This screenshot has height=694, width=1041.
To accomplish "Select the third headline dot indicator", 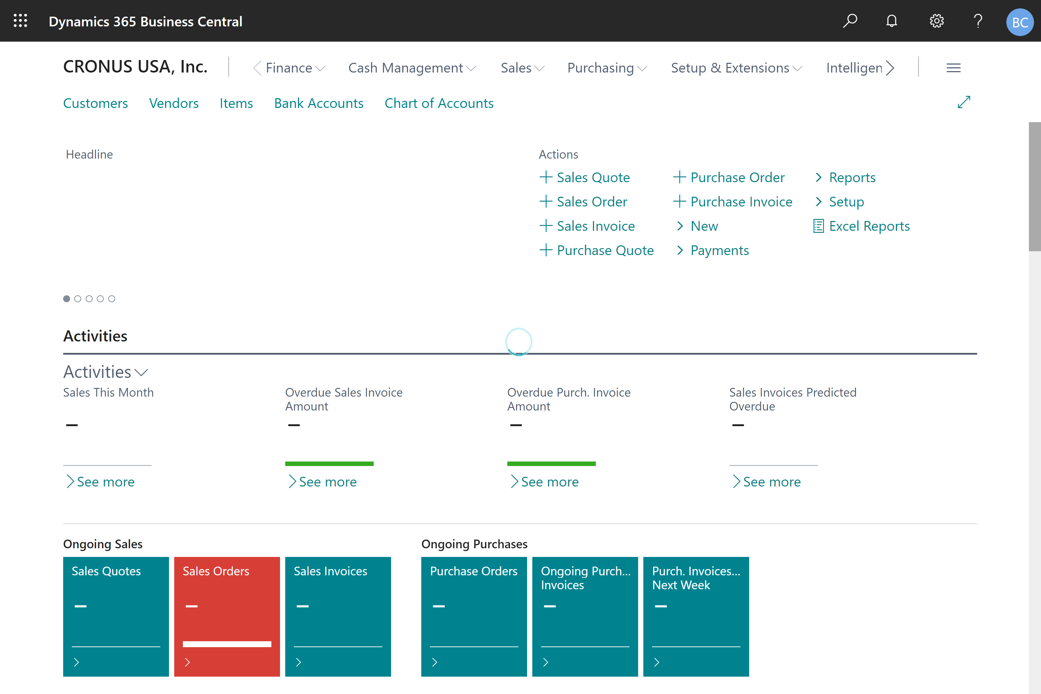I will [89, 299].
